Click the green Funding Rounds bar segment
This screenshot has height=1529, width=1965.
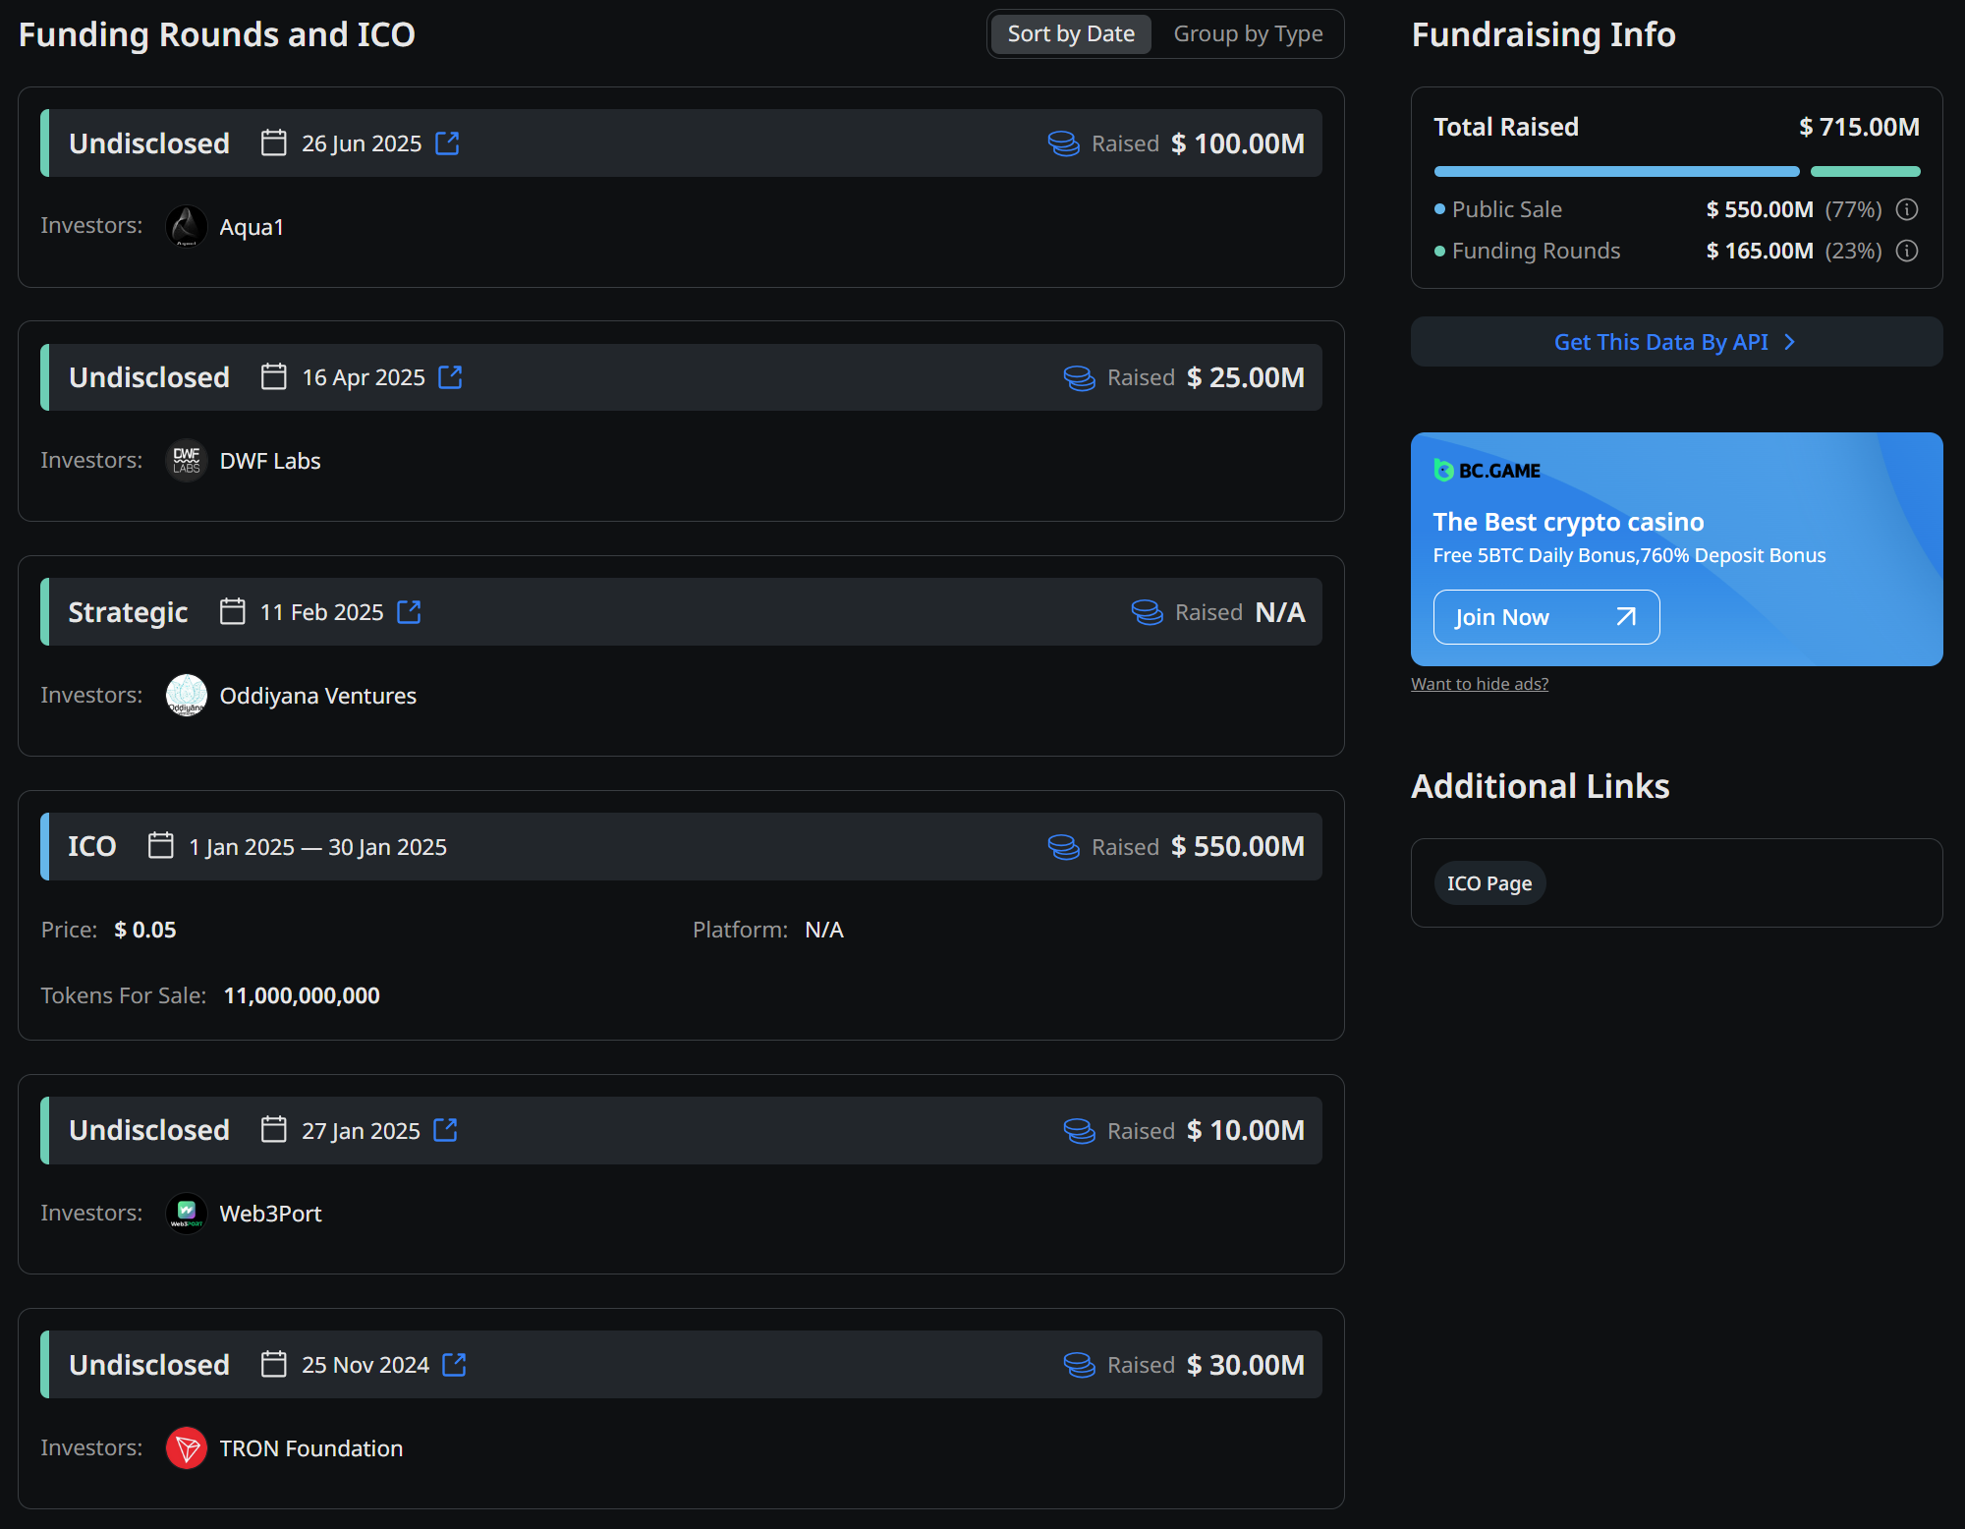pos(1865,172)
